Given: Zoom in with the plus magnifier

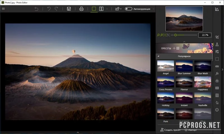Looking at the screenshot, I should click(x=162, y=35).
